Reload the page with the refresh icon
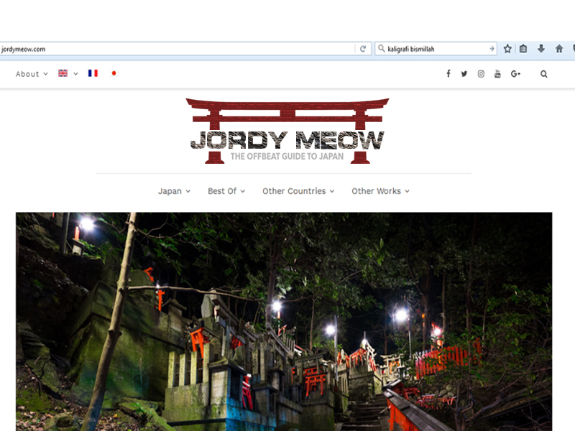575x431 pixels. click(363, 49)
